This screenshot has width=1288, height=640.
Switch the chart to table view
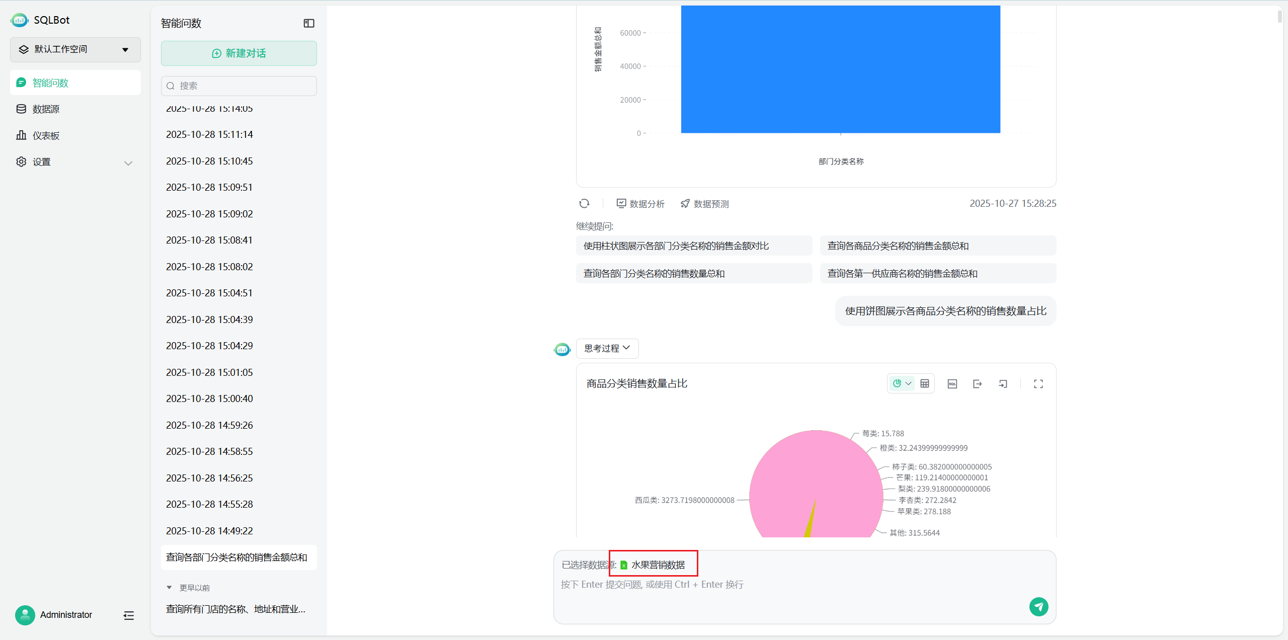[x=925, y=384]
